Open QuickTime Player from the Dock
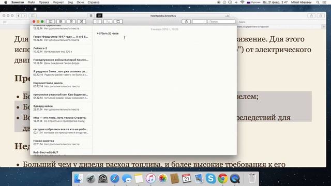 point(235,179)
